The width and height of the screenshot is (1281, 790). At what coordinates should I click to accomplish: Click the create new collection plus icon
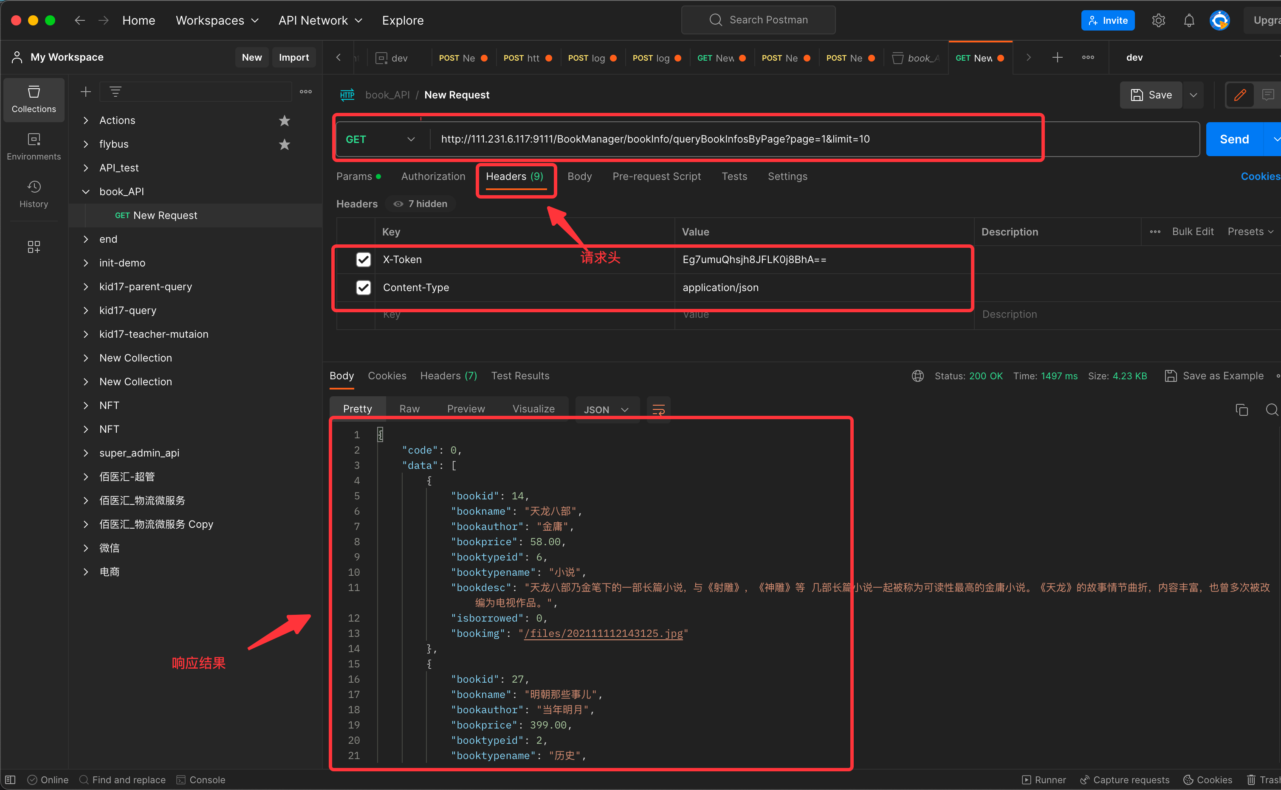tap(86, 92)
